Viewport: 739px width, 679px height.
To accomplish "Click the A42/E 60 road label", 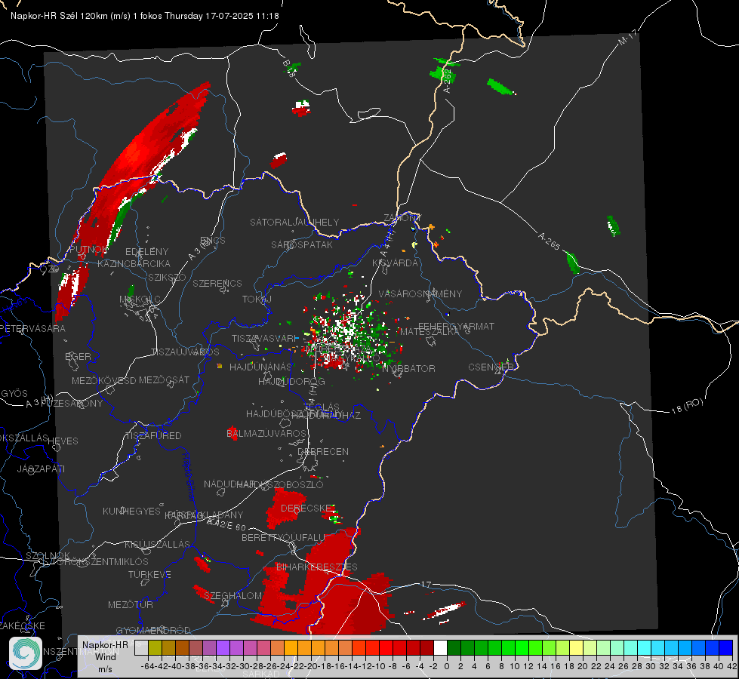I will (x=226, y=524).
